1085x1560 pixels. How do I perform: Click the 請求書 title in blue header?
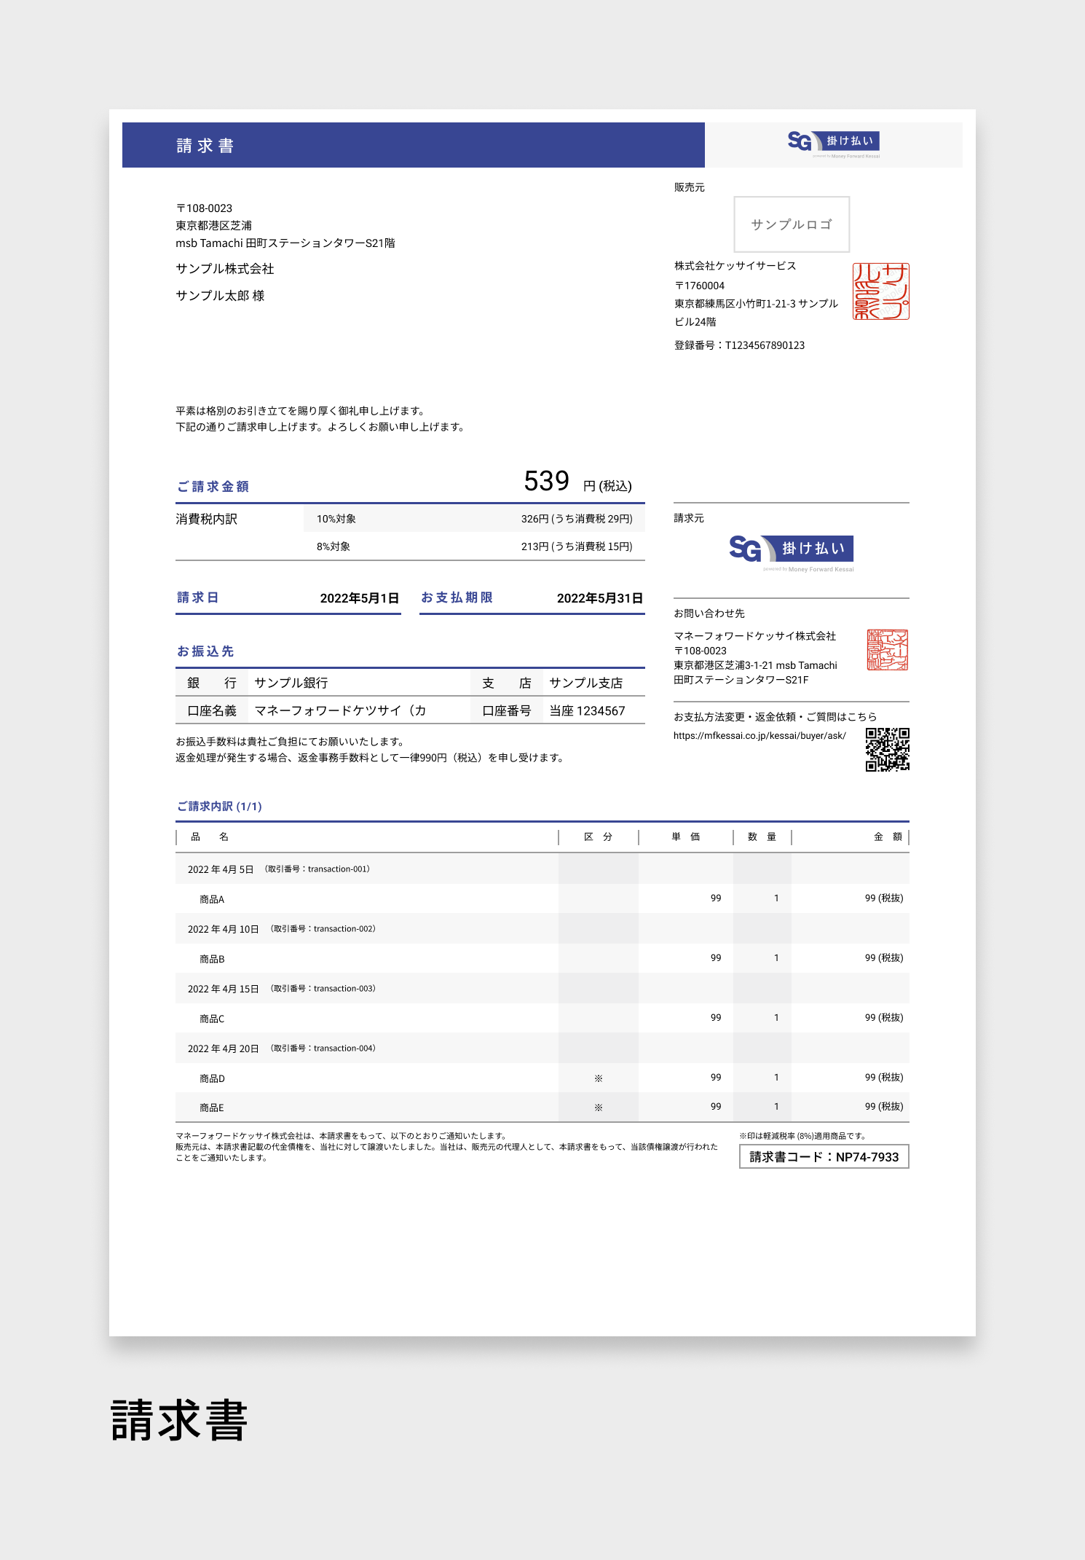tap(205, 146)
